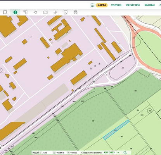Image resolution: width=161 pixels, height=155 pixels.
Task: Select the blue highlighted parcel on map
Action: coord(116,129)
